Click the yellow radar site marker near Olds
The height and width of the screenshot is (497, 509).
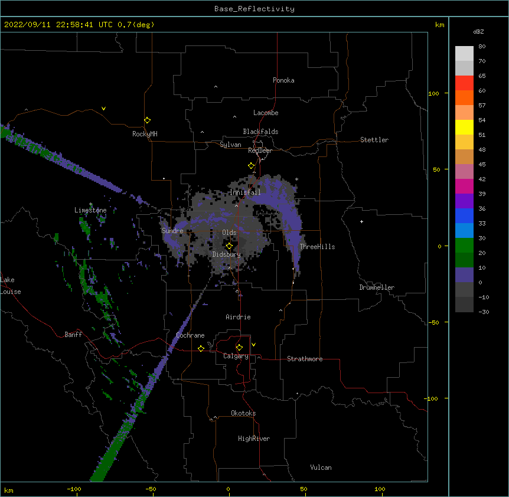pyautogui.click(x=229, y=246)
